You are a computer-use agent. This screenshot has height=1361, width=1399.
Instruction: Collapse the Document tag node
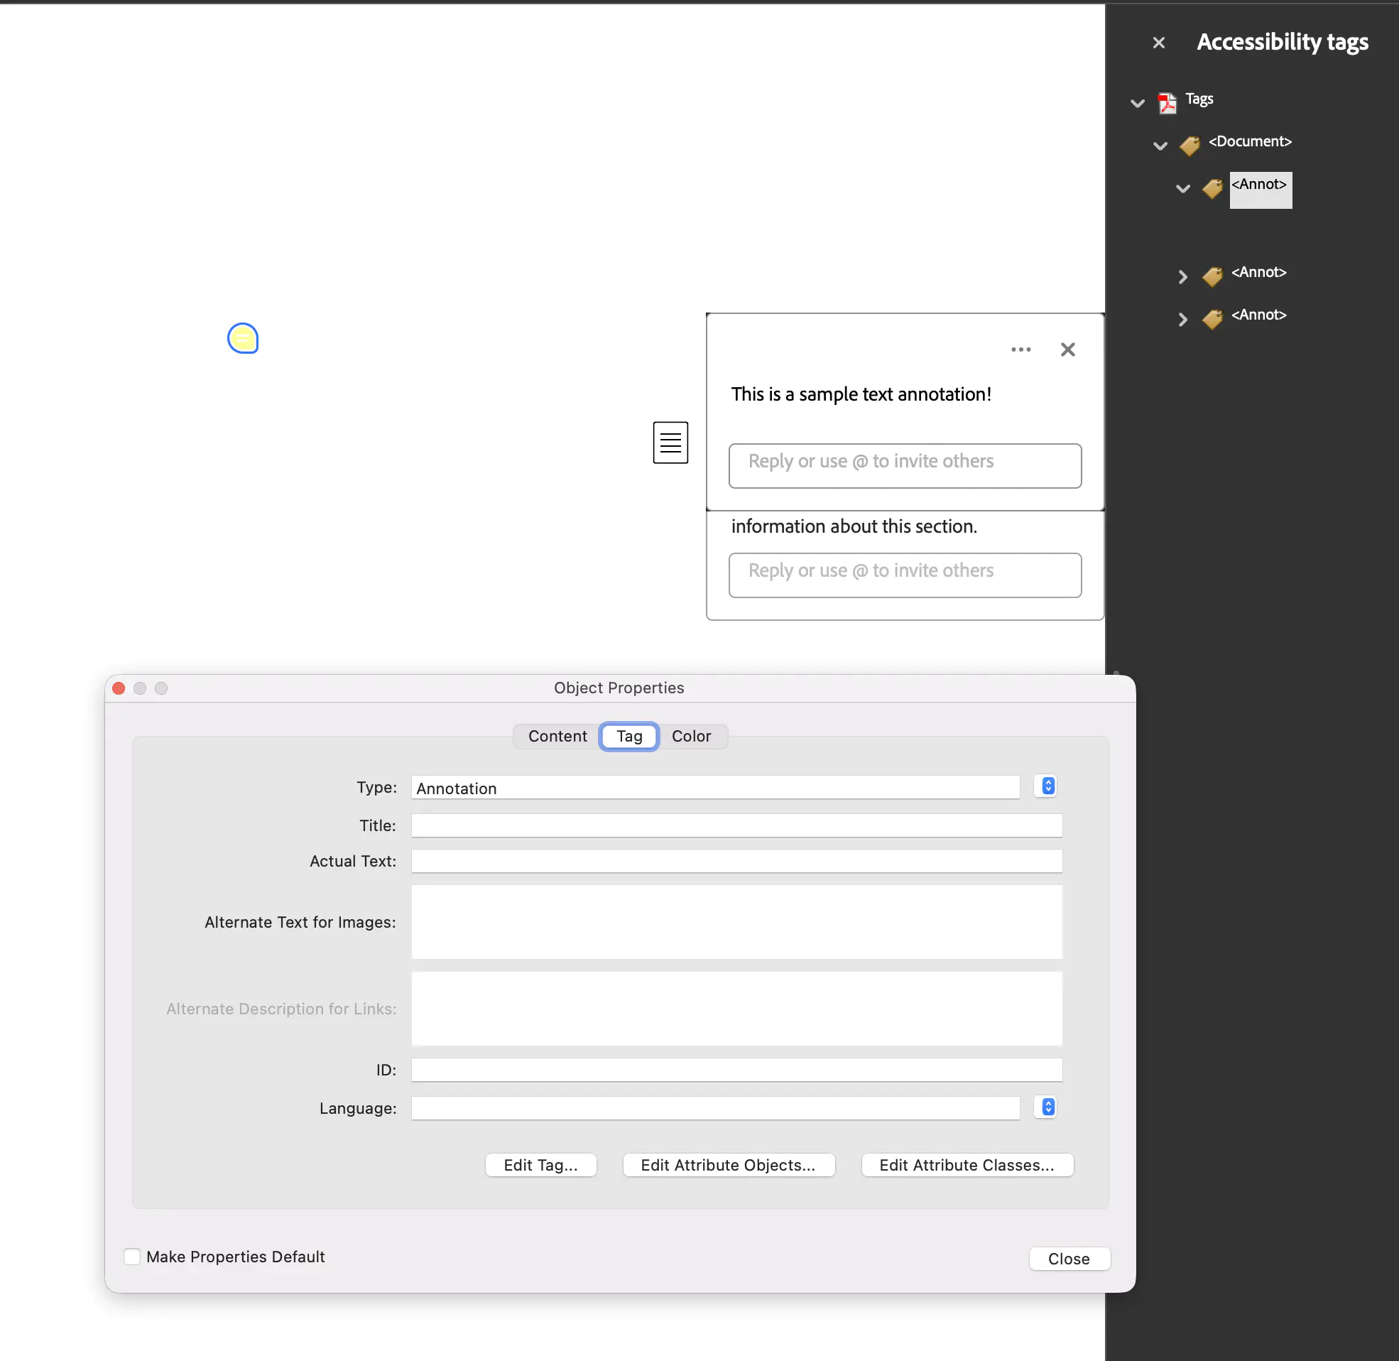1160,146
